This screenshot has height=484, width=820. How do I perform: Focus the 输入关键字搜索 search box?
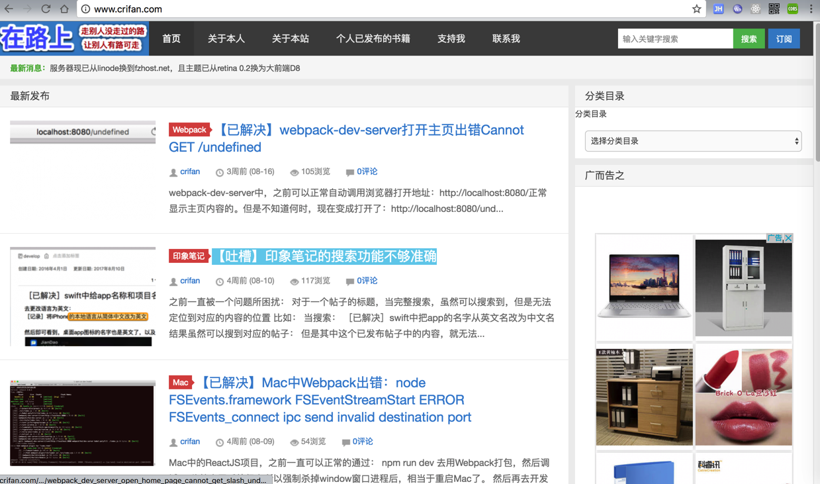[x=675, y=38]
